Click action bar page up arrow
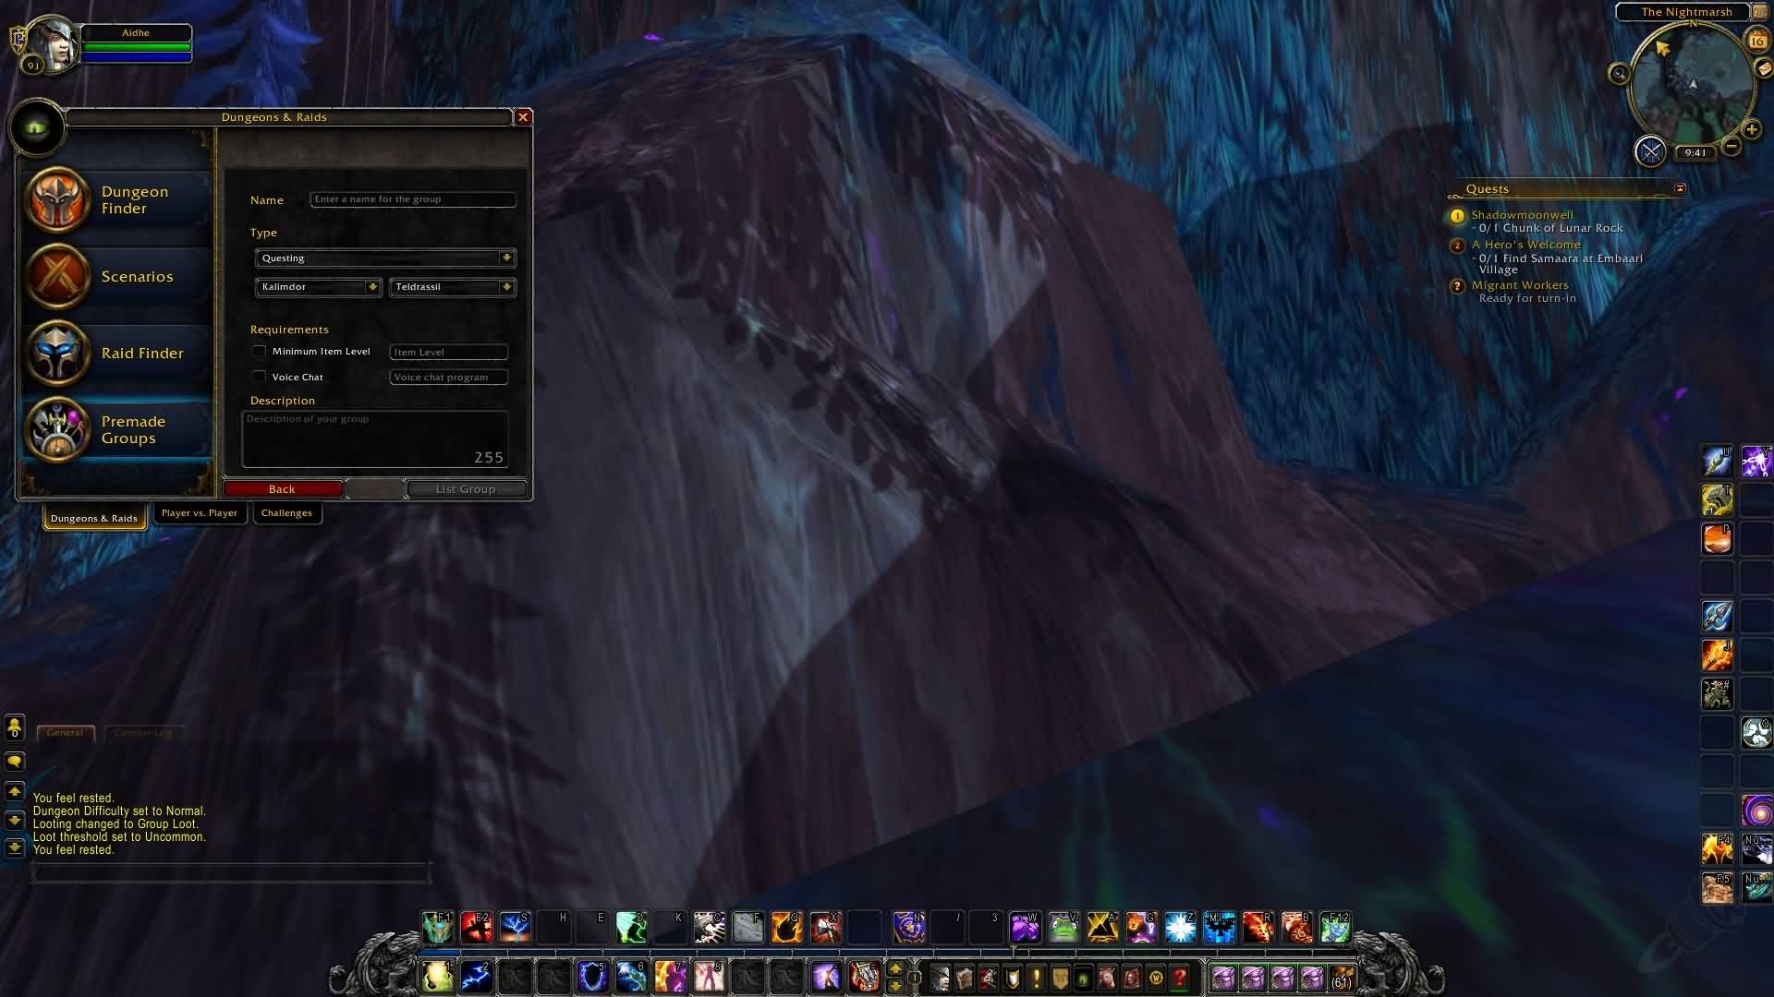The width and height of the screenshot is (1774, 997). point(894,968)
